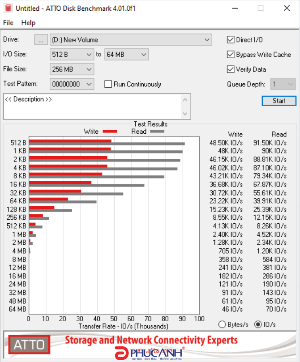
Task: Open the File menu
Action: point(9,23)
